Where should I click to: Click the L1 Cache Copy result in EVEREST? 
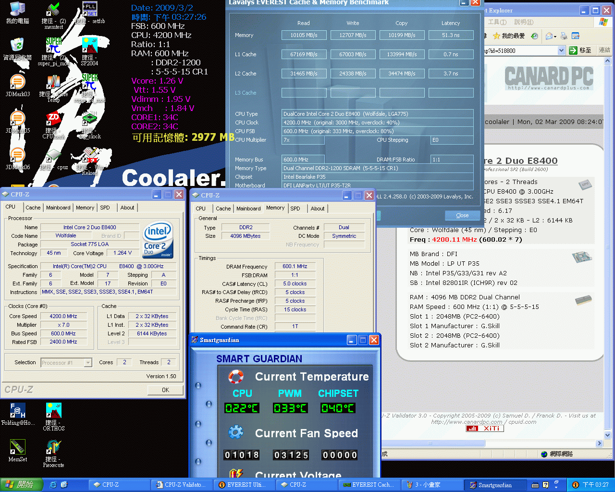click(x=402, y=54)
